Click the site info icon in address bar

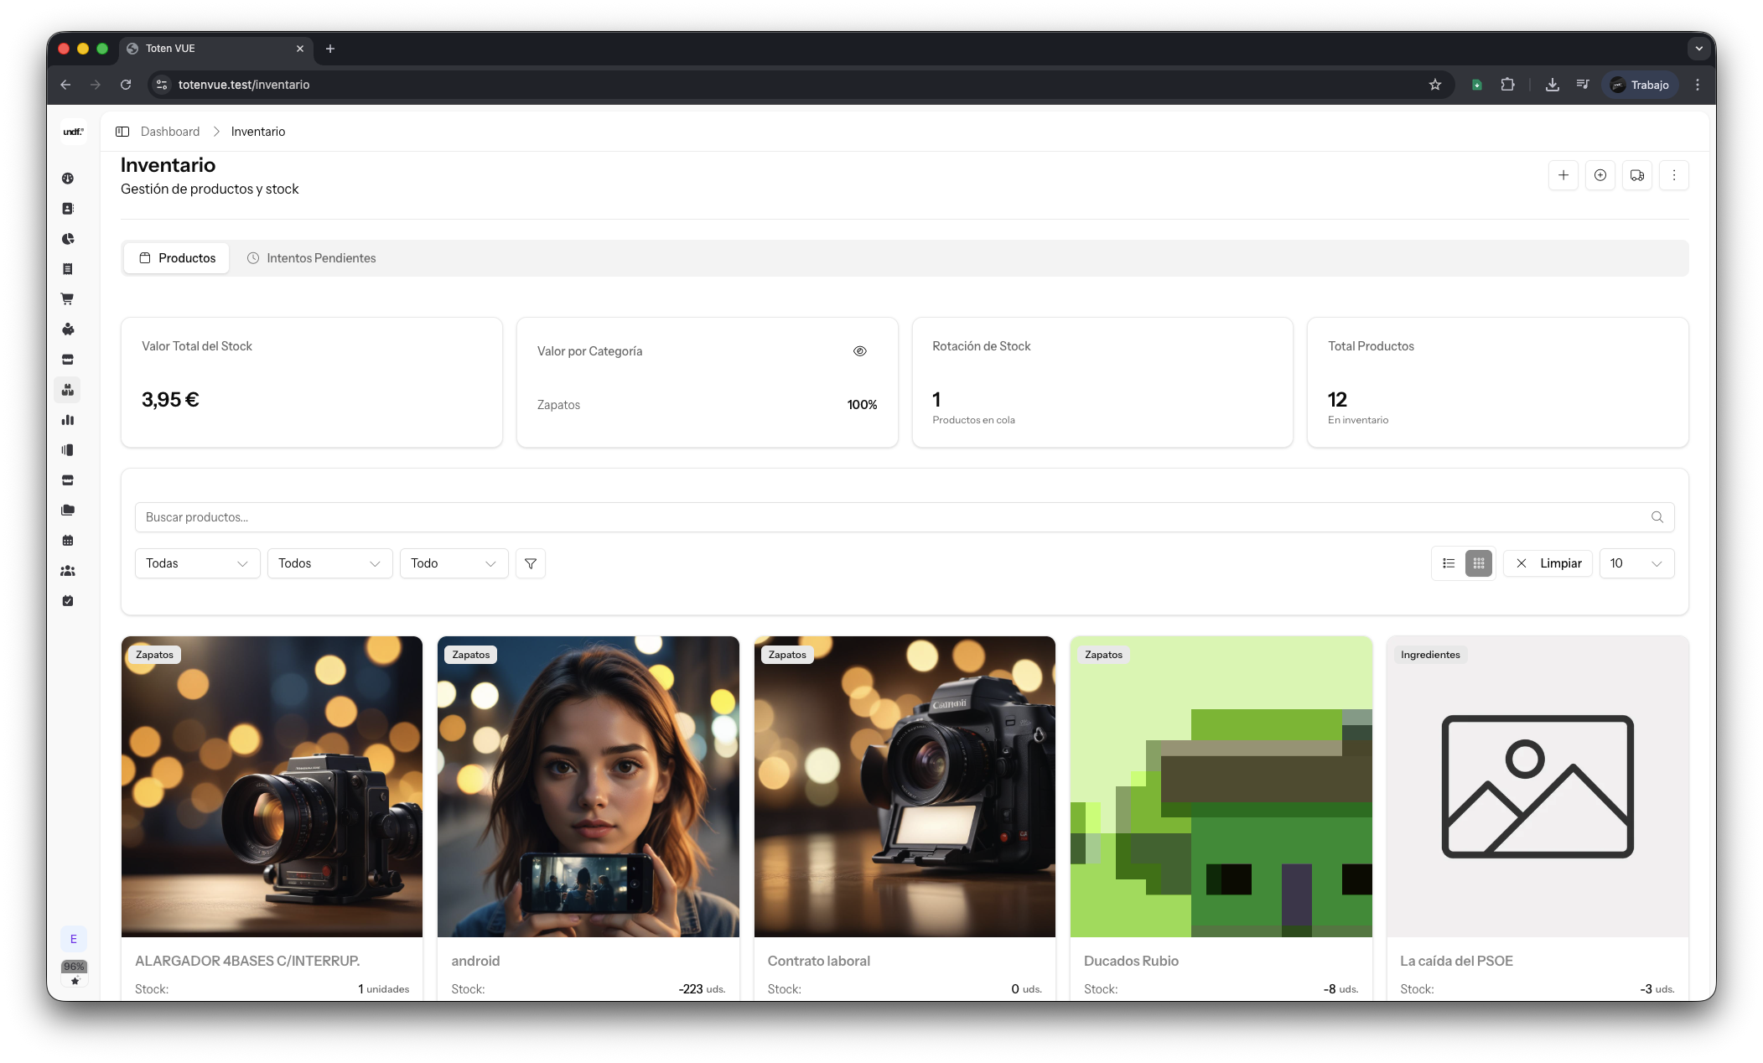[163, 85]
